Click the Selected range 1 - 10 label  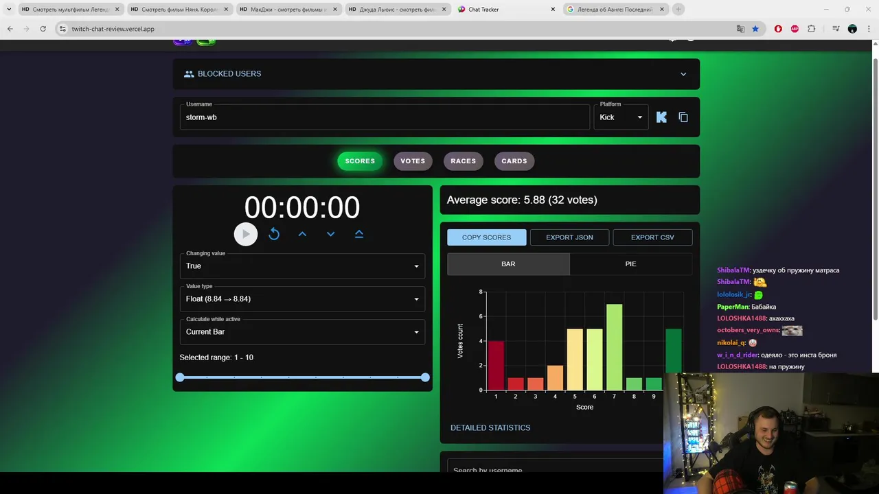tap(216, 357)
